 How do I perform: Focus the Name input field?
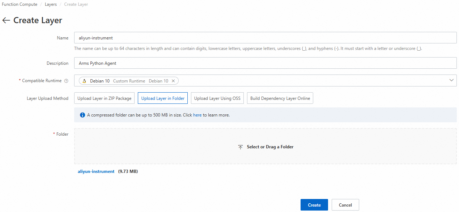[265, 38]
